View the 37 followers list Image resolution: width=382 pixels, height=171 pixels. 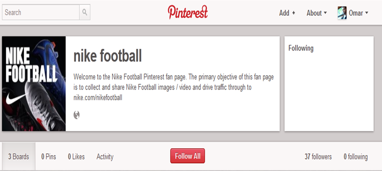318,156
